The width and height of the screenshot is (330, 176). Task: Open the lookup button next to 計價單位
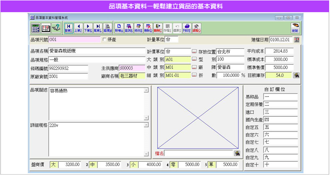pyautogui.click(x=194, y=51)
